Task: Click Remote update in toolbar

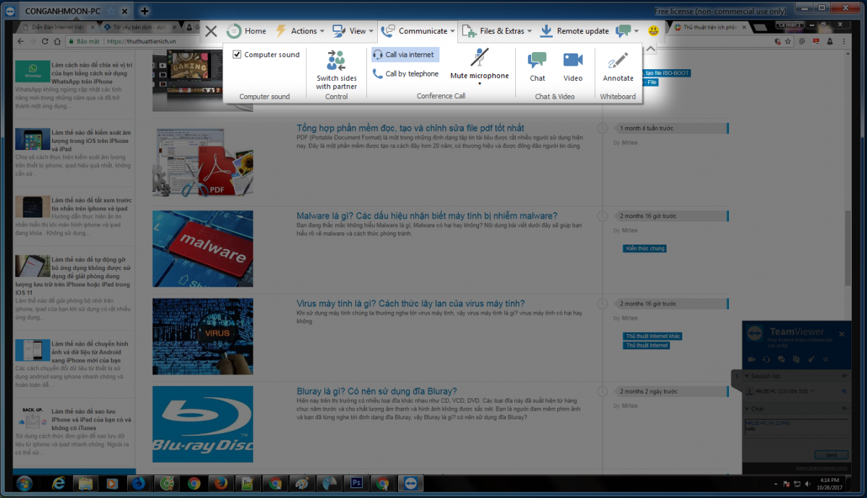Action: point(574,31)
